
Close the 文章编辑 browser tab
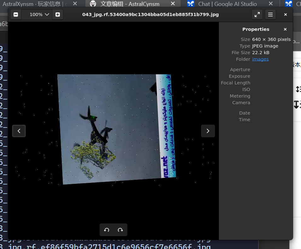coord(173,4)
